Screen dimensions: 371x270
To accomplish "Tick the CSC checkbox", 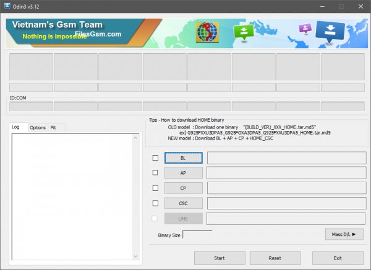I will [x=155, y=203].
